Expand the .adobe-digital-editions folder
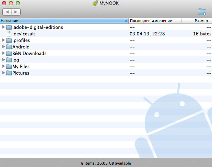This screenshot has width=212, height=167. click(3, 27)
